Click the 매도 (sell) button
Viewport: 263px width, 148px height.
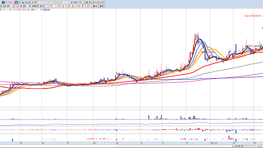click(x=102, y=6)
